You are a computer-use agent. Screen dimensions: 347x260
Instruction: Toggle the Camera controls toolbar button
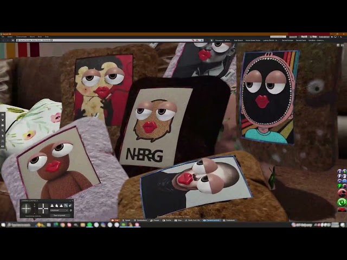click(211, 220)
